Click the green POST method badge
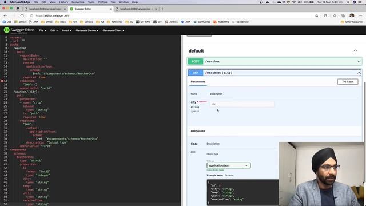This screenshot has width=366, height=206. coord(196,61)
